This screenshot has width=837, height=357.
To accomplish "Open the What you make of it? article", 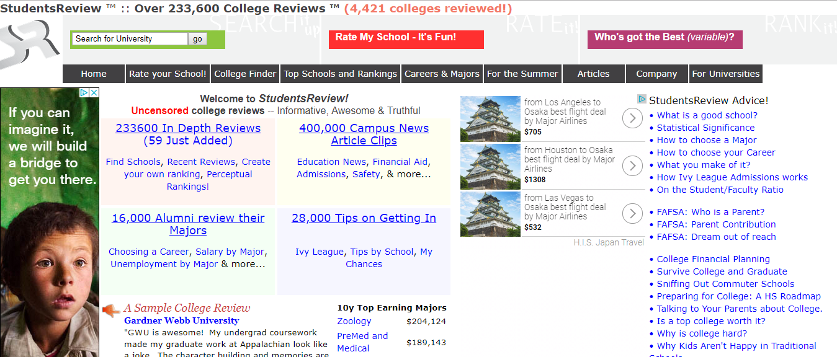I will click(x=704, y=165).
